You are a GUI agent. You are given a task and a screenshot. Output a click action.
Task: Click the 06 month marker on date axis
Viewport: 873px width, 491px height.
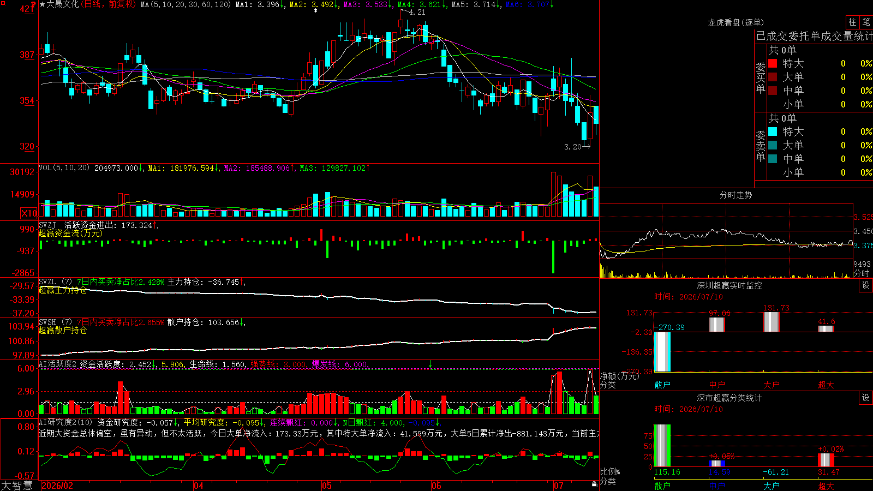(x=436, y=486)
